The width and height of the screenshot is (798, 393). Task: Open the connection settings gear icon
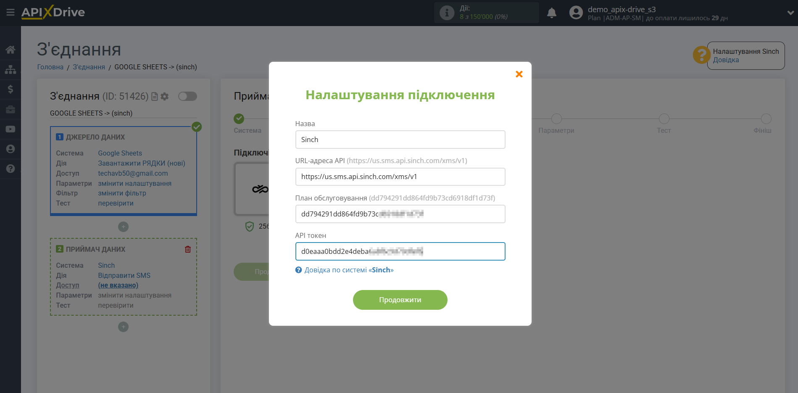coord(165,96)
